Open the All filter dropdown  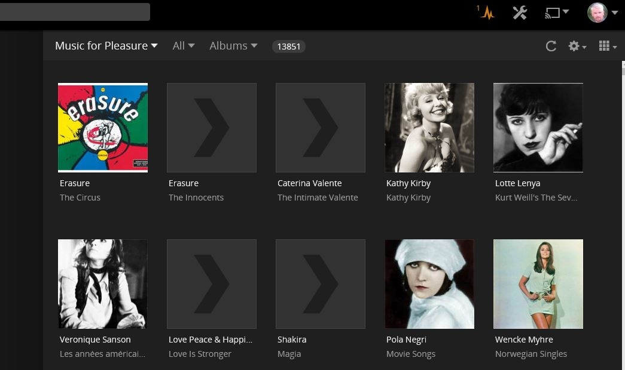(x=184, y=46)
